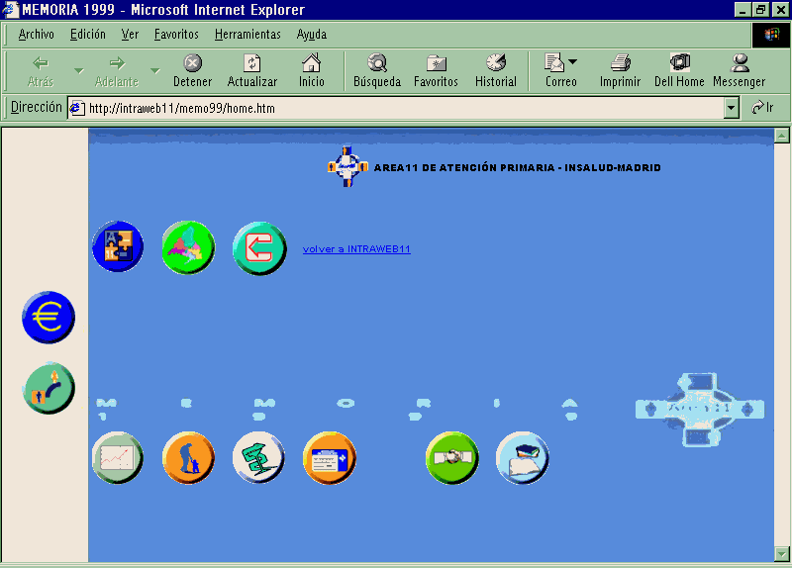Viewport: 792px width, 568px height.
Task: Follow the 'volver a INTRAWEB11' link
Action: [356, 249]
